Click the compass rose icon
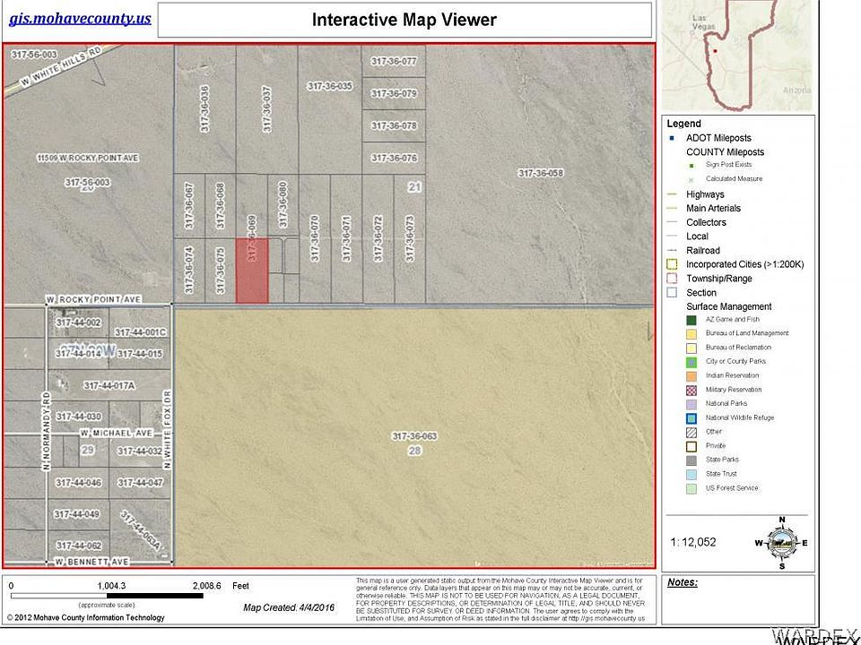The width and height of the screenshot is (861, 645). coord(782,543)
